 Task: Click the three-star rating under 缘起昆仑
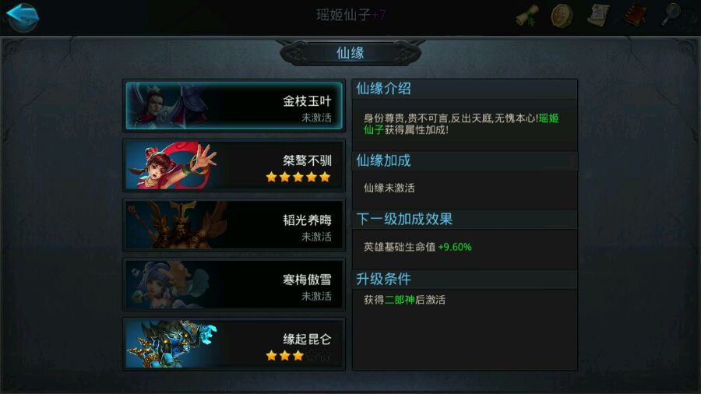point(285,356)
